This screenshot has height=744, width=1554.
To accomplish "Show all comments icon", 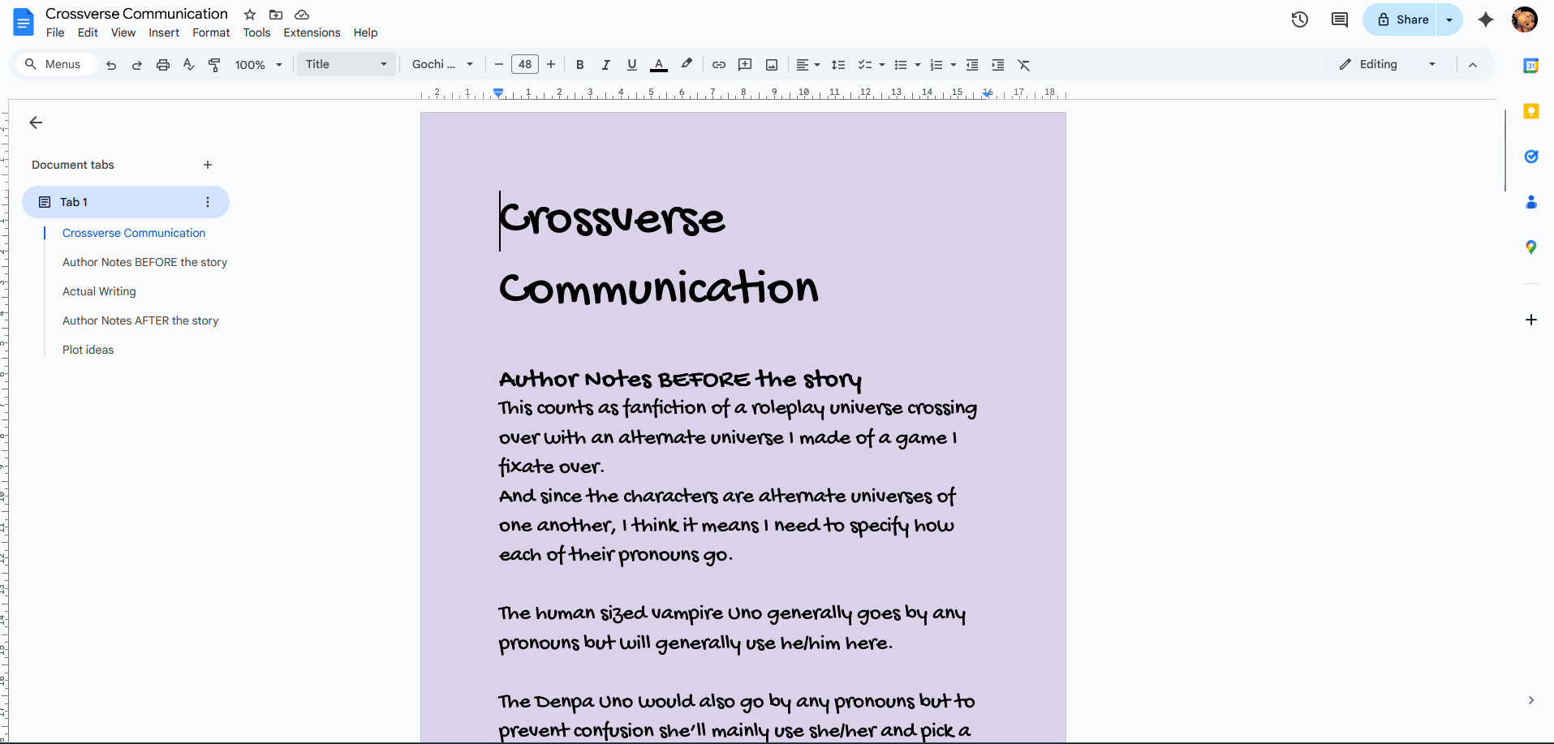I will pos(1340,19).
